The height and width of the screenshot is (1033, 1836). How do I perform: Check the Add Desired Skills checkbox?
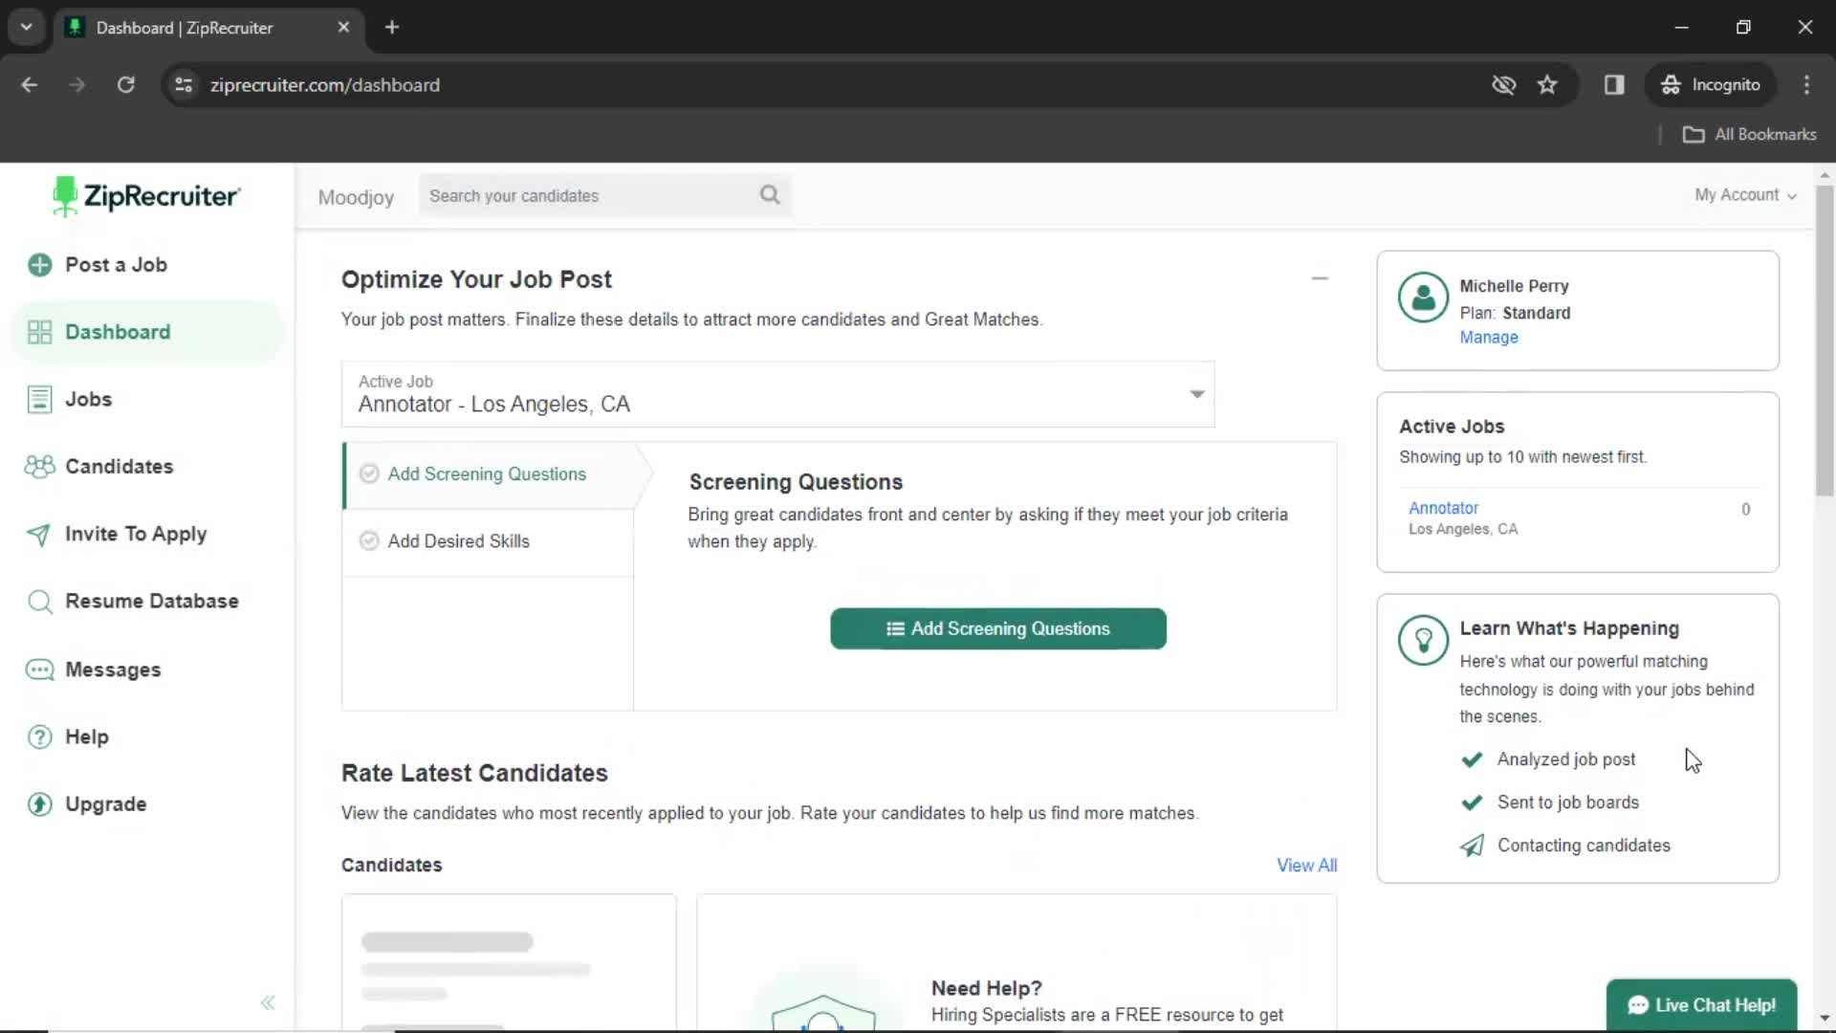click(369, 539)
